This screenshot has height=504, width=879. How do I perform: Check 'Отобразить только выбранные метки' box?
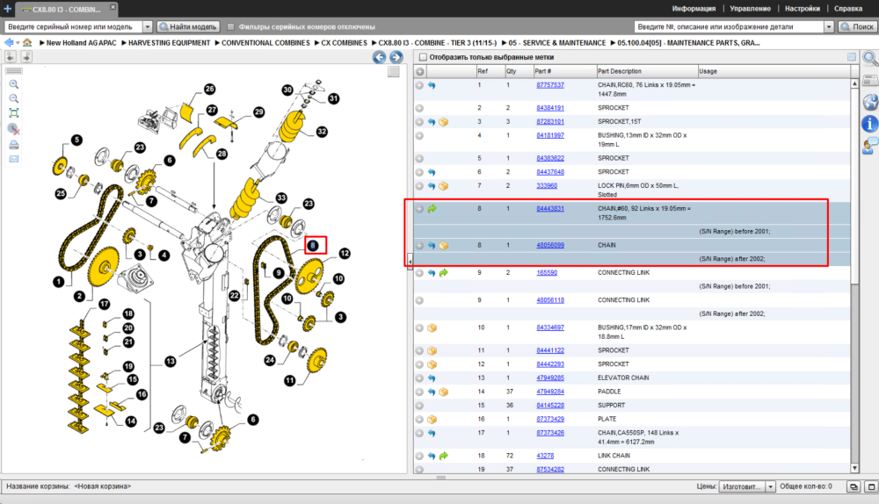coord(424,57)
